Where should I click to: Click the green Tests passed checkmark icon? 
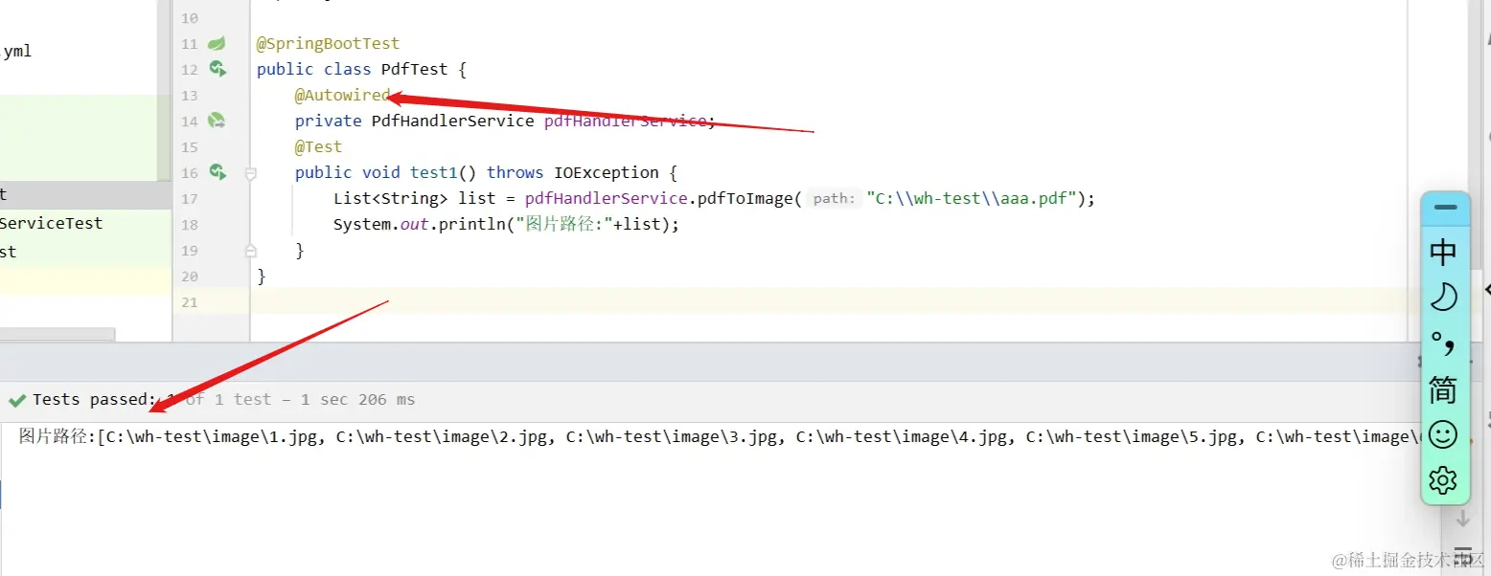16,400
